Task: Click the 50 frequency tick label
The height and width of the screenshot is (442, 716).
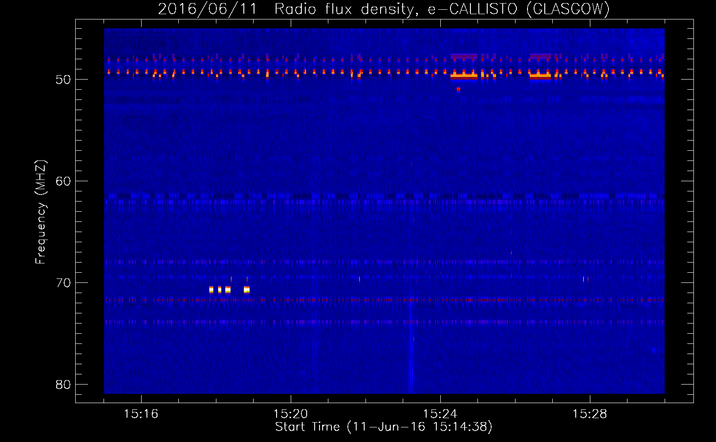Action: tap(63, 80)
